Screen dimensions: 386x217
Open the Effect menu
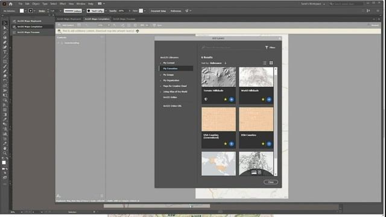coord(63,4)
